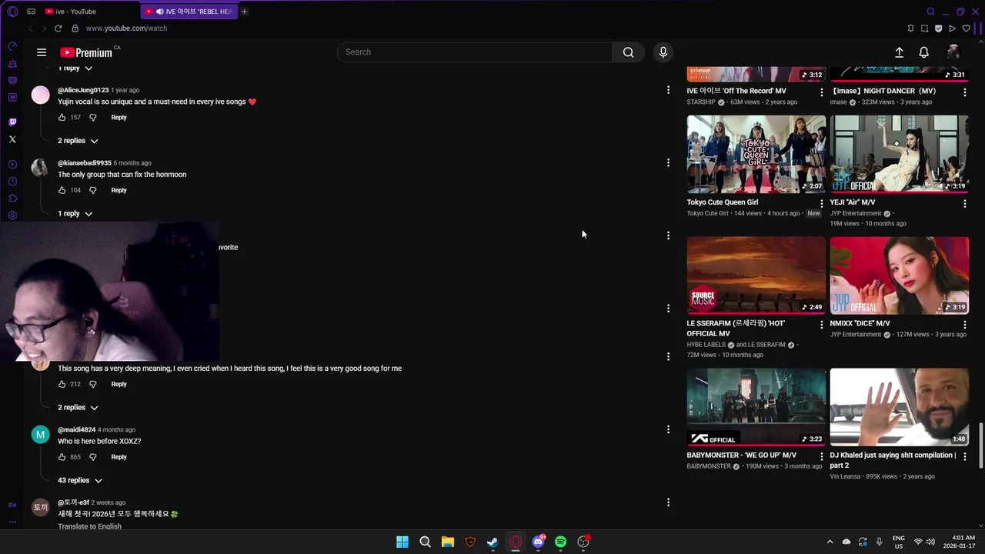Open History clock icon in sidebar
Screen dimensions: 985x554
[x=12, y=182]
